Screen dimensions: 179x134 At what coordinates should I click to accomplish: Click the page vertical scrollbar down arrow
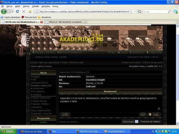[x=178, y=123]
